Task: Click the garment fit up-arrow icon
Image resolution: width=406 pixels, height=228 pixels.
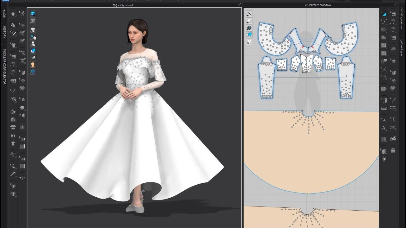Action: pyautogui.click(x=13, y=155)
